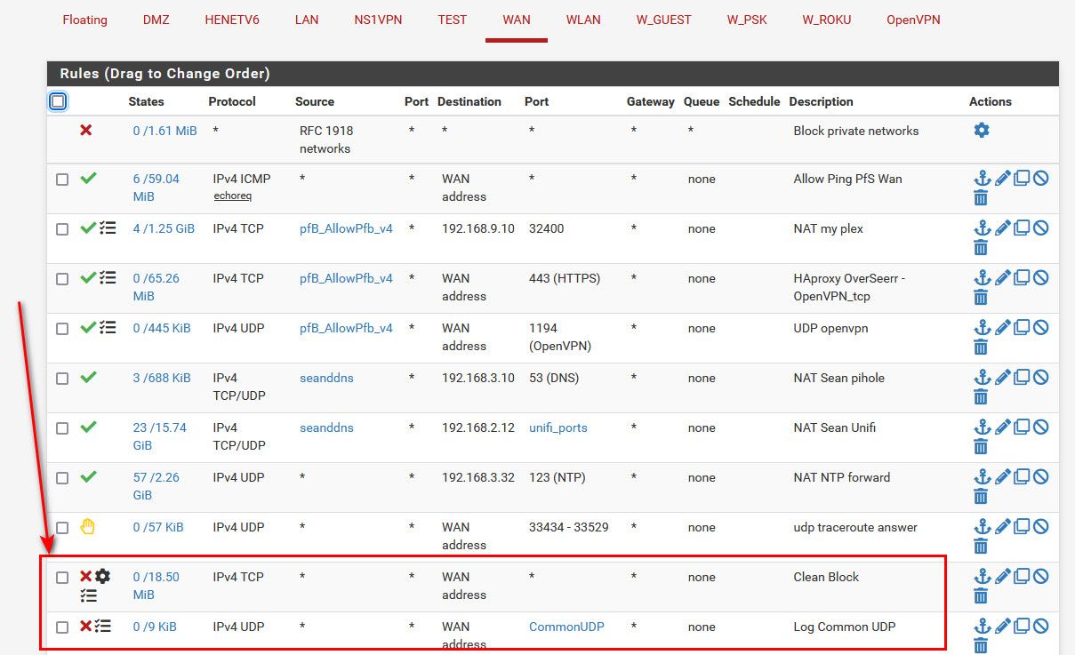
Task: Copy the Clean Block rule
Action: click(1022, 576)
